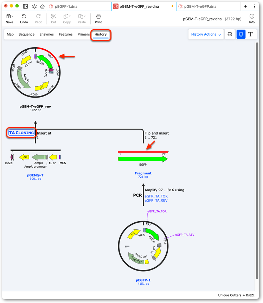Switch to the Features tab
Viewport: 263px width, 303px height.
click(65, 34)
